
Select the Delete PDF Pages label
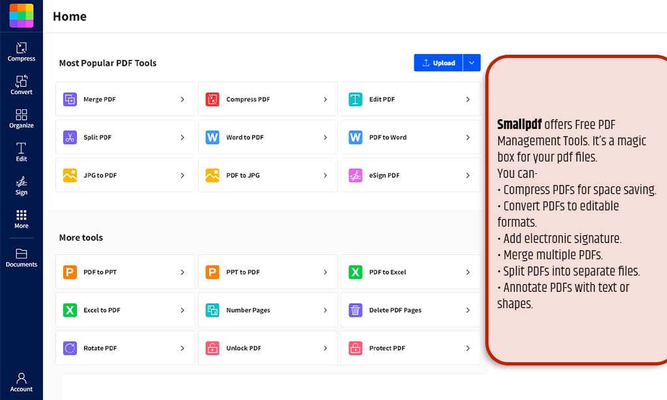(395, 310)
